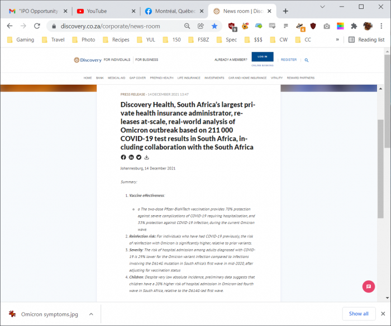
Task: Share article on Facebook icon
Action: pos(123,157)
